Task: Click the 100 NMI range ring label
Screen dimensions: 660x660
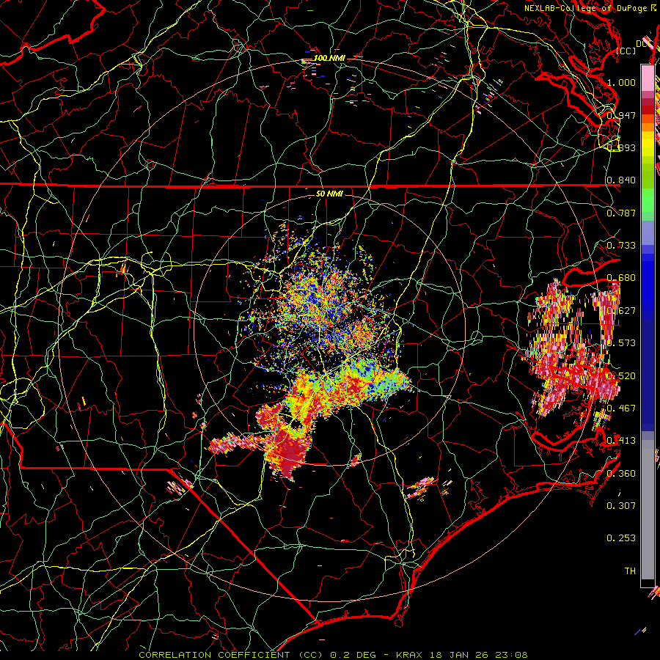Action: [329, 58]
